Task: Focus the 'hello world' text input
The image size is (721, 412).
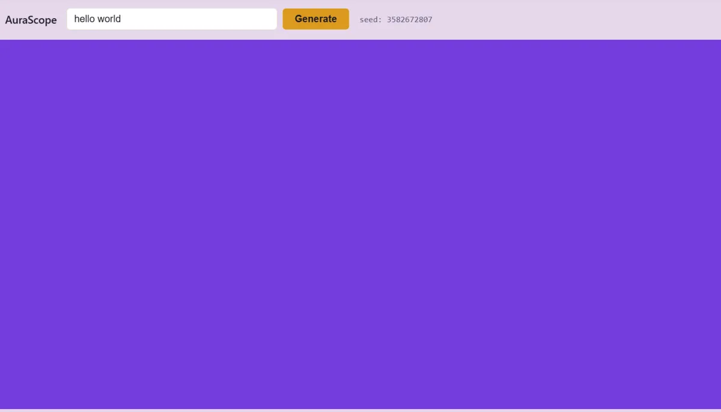Action: [172, 19]
